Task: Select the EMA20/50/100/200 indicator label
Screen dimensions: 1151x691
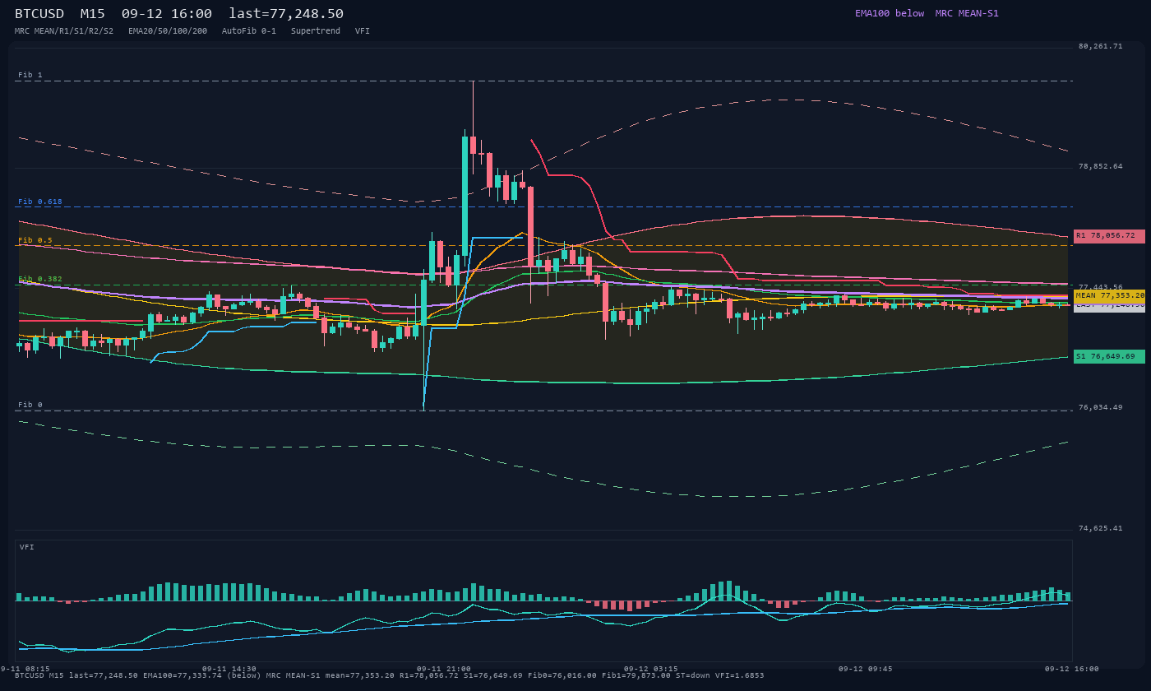Action: coord(168,31)
